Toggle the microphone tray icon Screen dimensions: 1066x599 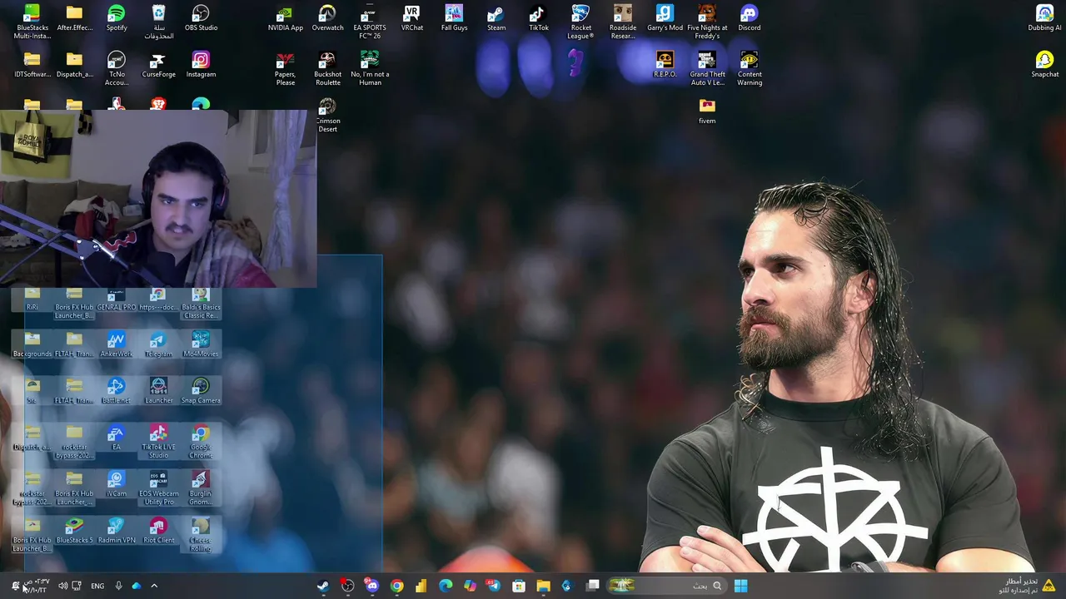tap(118, 586)
